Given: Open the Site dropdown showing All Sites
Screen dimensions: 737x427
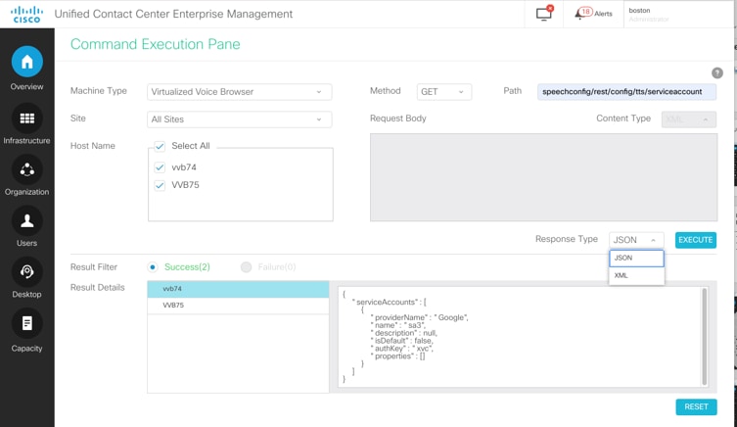Looking at the screenshot, I should coord(239,119).
